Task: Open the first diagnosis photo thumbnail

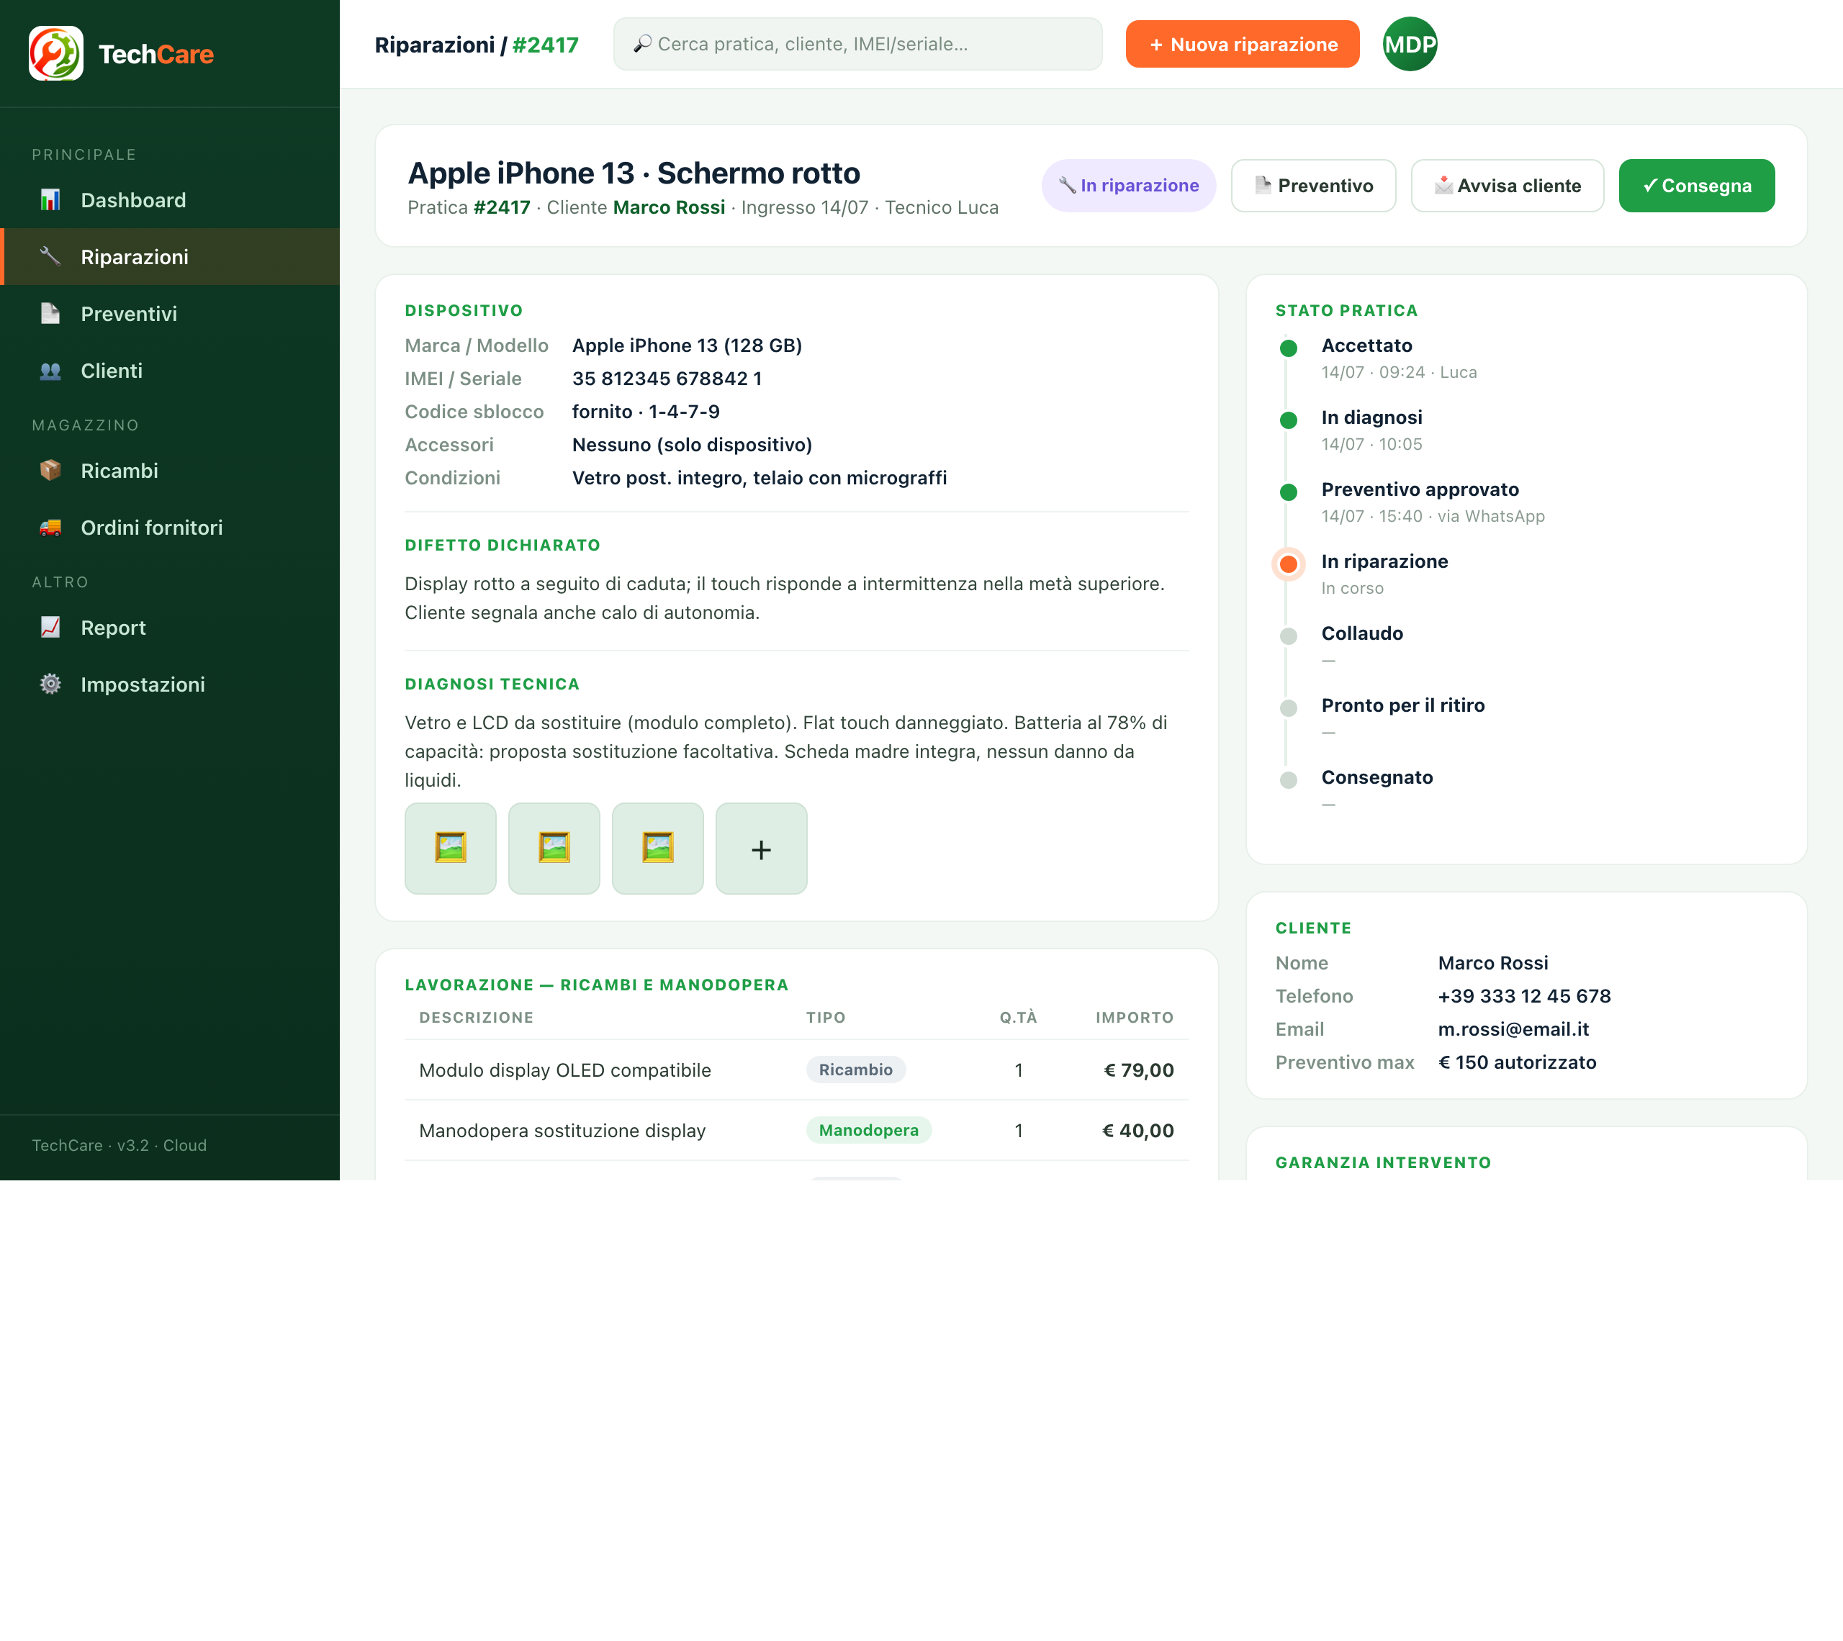Action: pyautogui.click(x=451, y=849)
